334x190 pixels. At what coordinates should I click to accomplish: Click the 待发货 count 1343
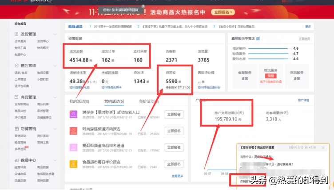tap(139, 81)
